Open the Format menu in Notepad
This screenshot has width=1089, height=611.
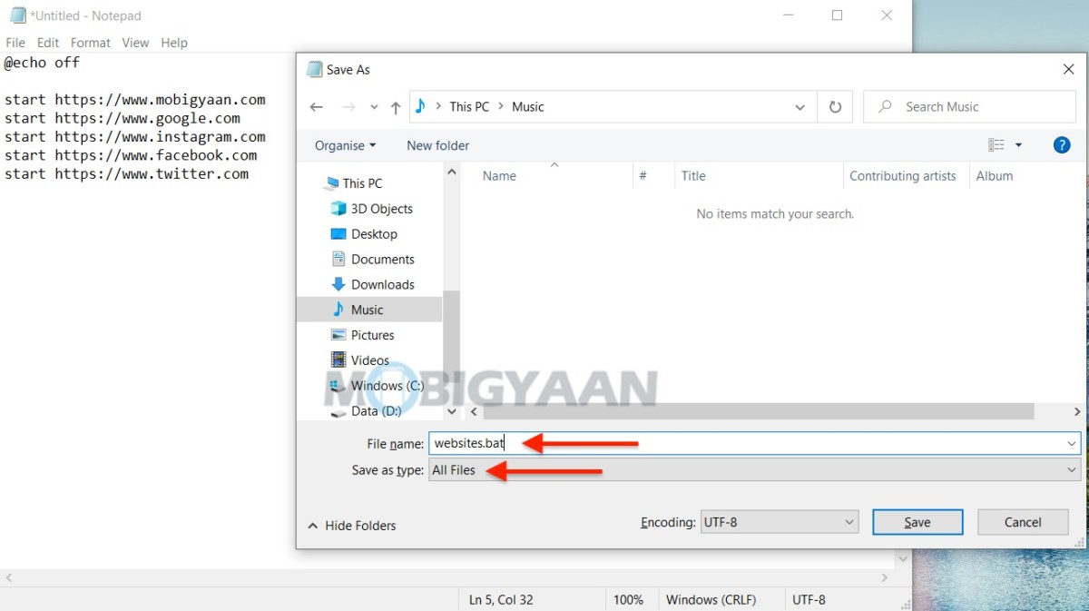click(90, 42)
